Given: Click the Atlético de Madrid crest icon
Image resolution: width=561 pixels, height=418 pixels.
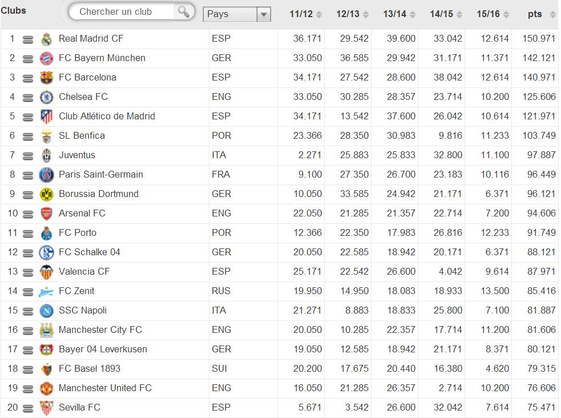Looking at the screenshot, I should click(46, 116).
